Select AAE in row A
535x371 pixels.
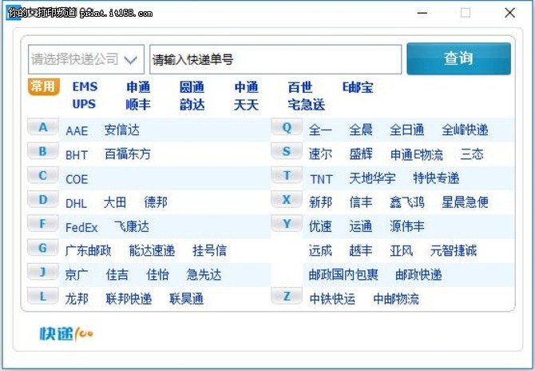coord(77,130)
